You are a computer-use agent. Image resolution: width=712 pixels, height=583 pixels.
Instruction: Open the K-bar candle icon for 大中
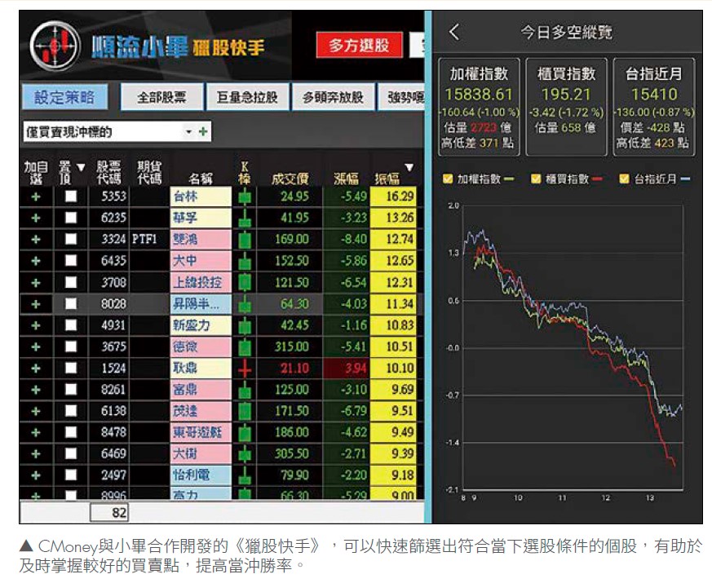(x=245, y=261)
